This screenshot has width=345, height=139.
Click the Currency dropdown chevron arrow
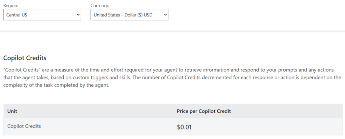click(x=165, y=15)
